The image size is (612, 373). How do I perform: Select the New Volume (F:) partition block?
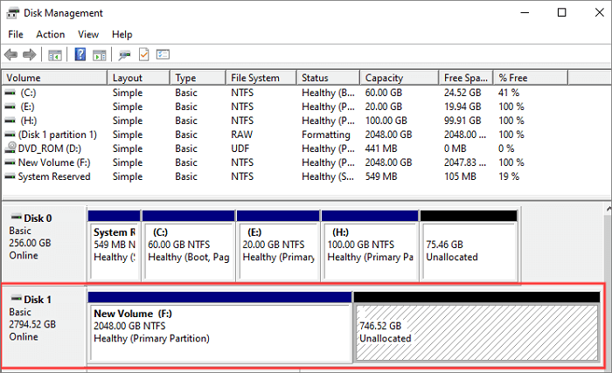(219, 332)
